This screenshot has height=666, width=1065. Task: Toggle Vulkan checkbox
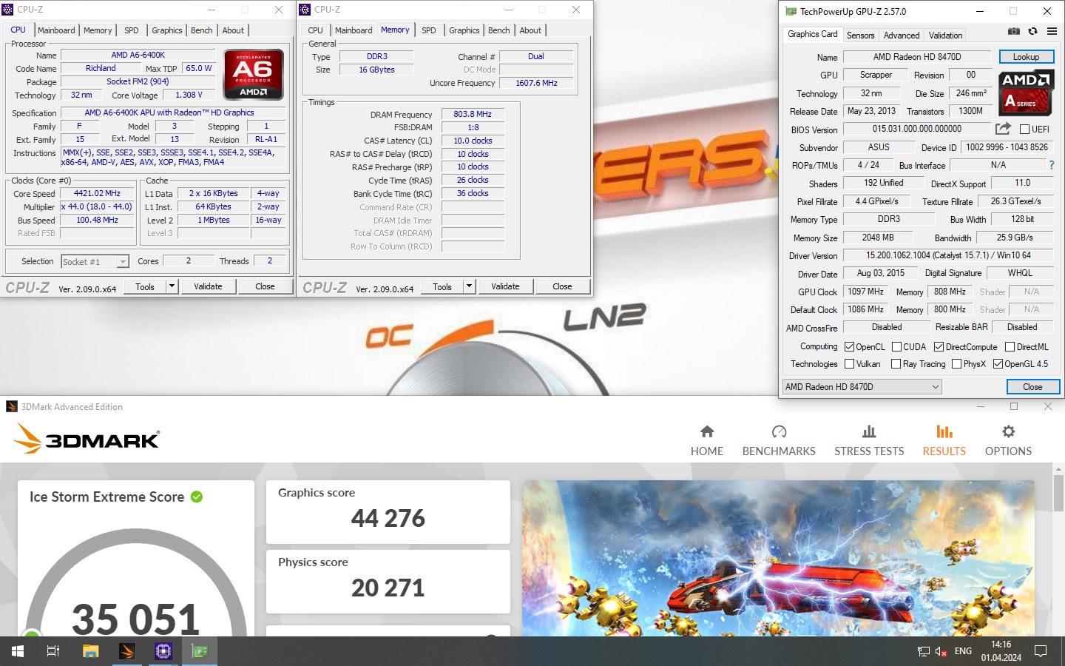click(x=849, y=363)
